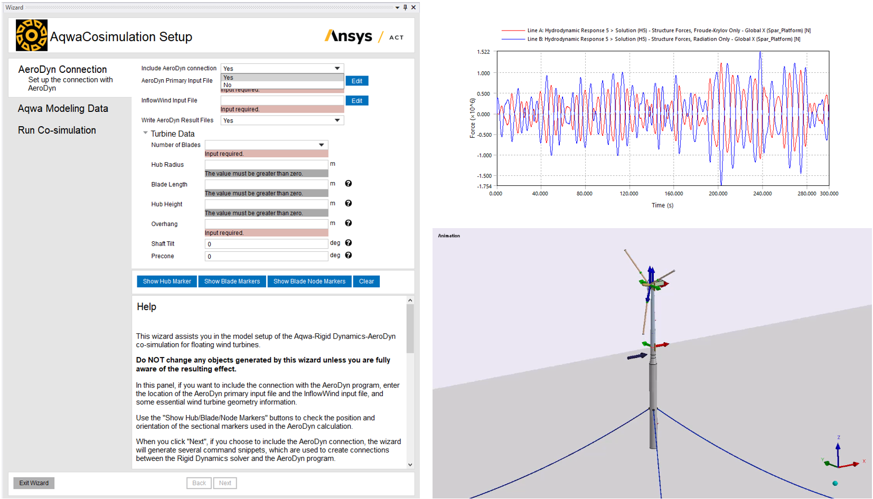This screenshot has width=873, height=499.
Task: Click the AqwaCosimulation gear logo icon
Action: click(31, 35)
